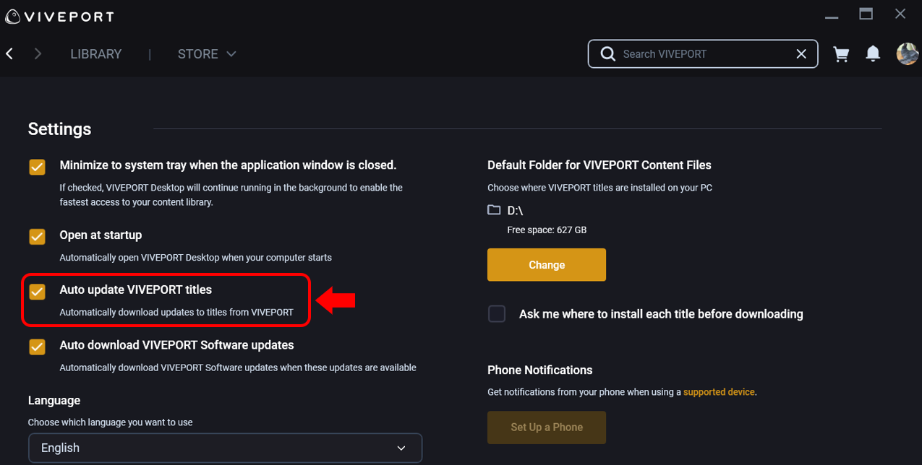
Task: Click the Change folder button
Action: pos(547,265)
